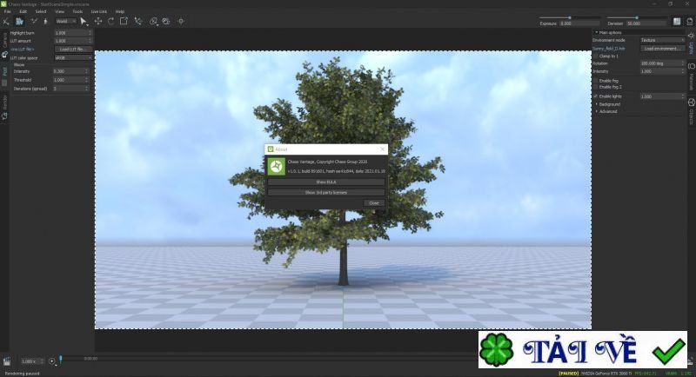
Task: Select the highlighted blue toolbar mode icon
Action: pos(19,21)
